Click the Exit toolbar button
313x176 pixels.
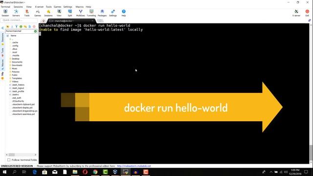[307, 13]
